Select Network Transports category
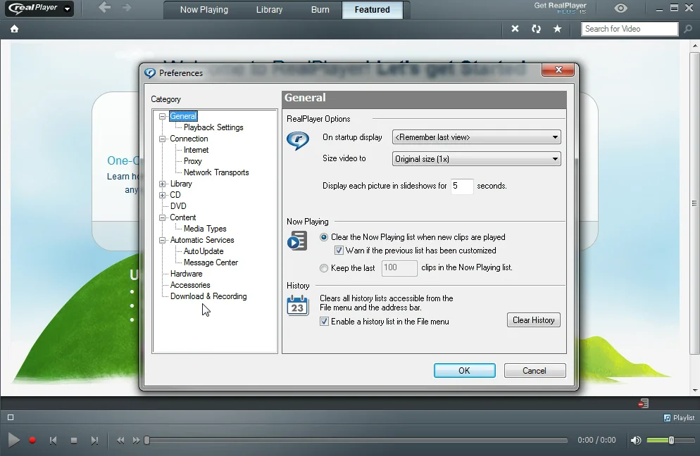This screenshot has height=456, width=700. tap(216, 172)
